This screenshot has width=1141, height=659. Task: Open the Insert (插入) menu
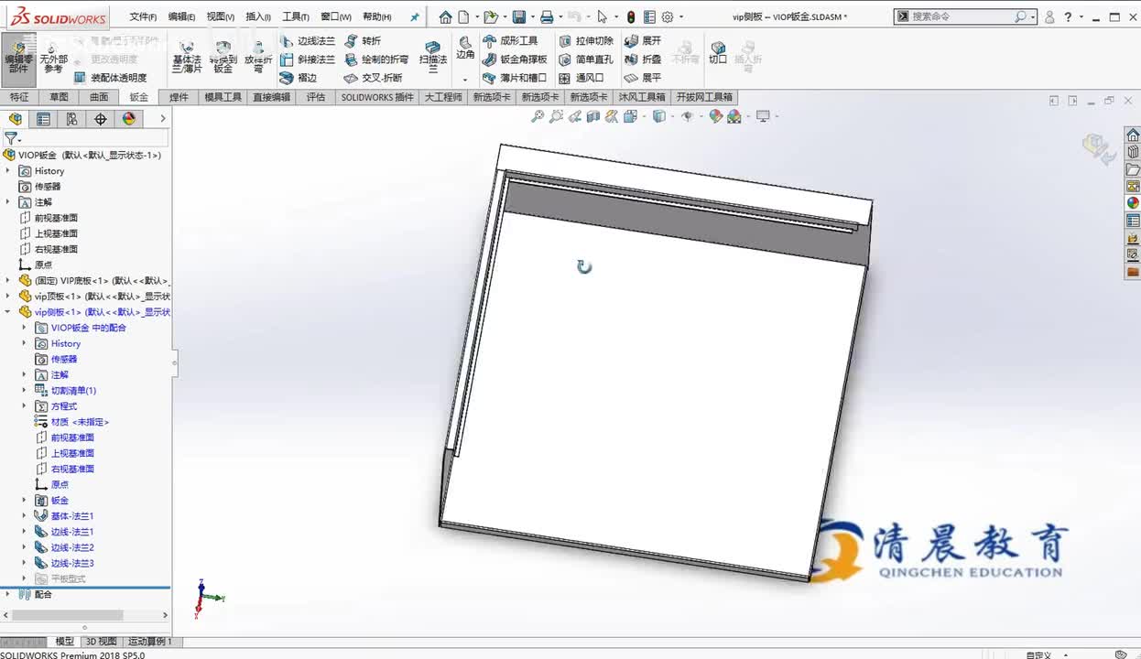click(258, 16)
